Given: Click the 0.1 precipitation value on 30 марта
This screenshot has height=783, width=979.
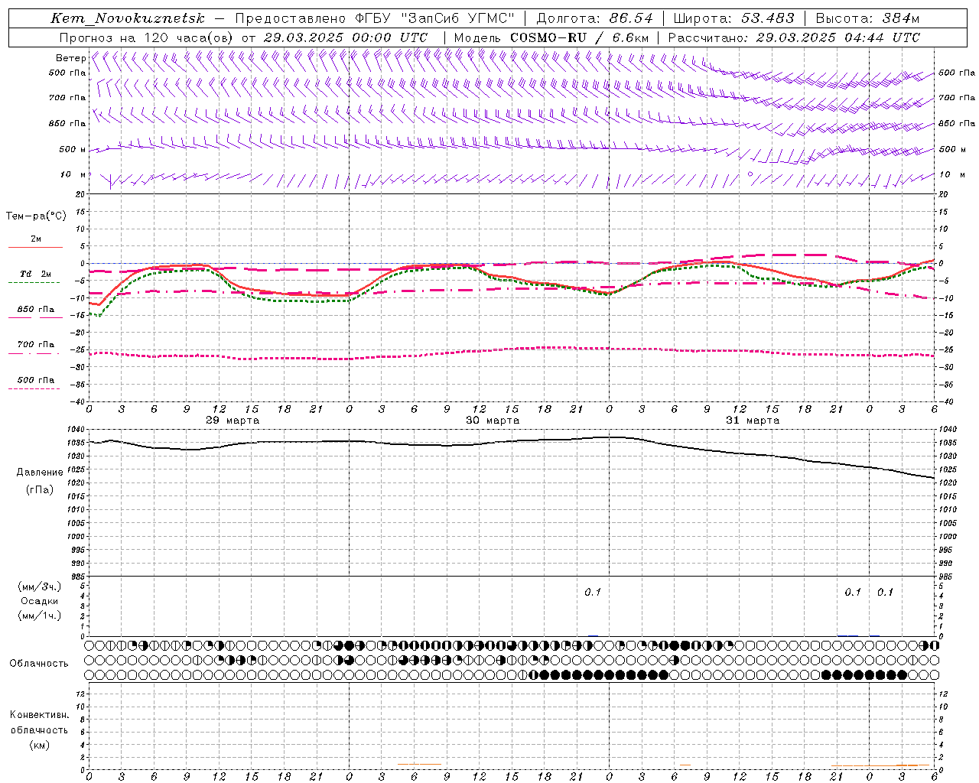Looking at the screenshot, I should click(x=593, y=593).
